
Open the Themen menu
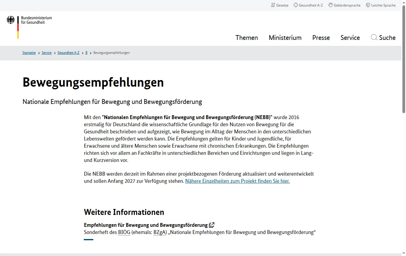coord(247,38)
